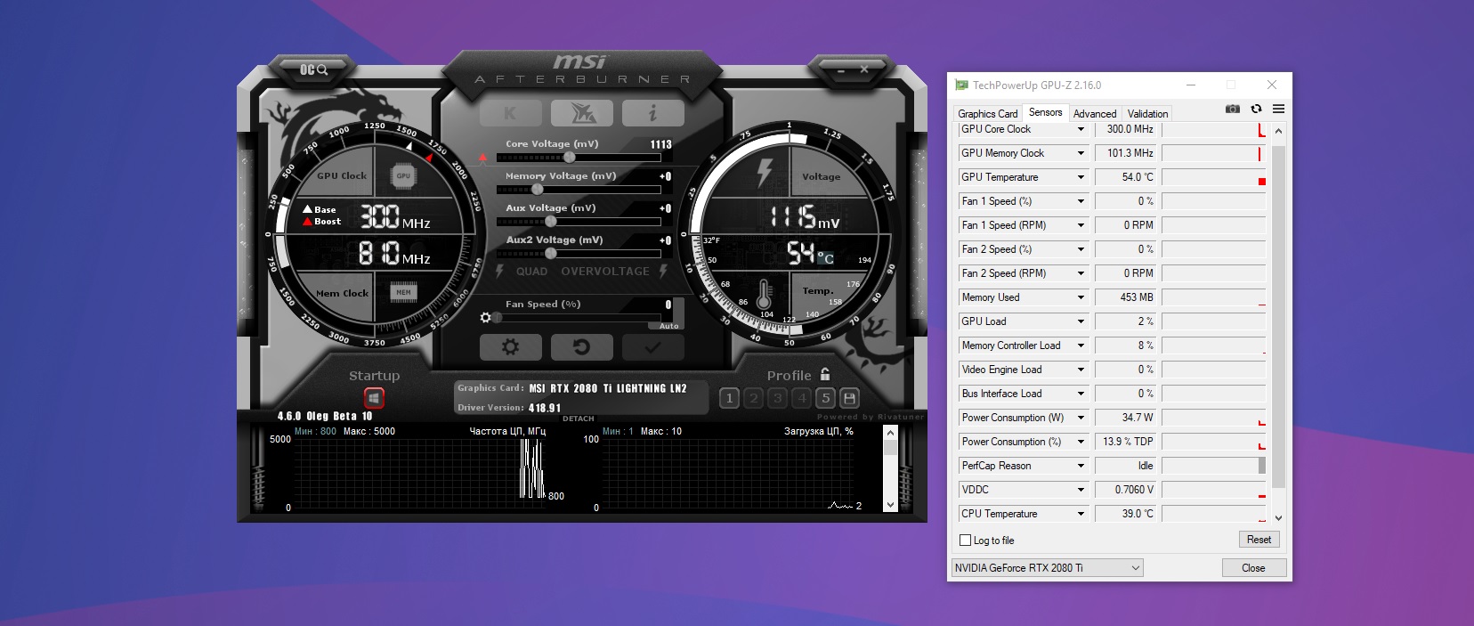The image size is (1474, 626).
Task: Apply settings with the checkmark button
Action: 652,347
